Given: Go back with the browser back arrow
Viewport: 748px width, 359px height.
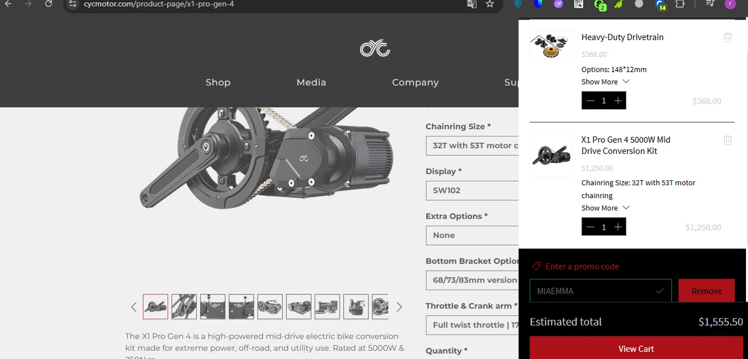Looking at the screenshot, I should click(x=8, y=4).
